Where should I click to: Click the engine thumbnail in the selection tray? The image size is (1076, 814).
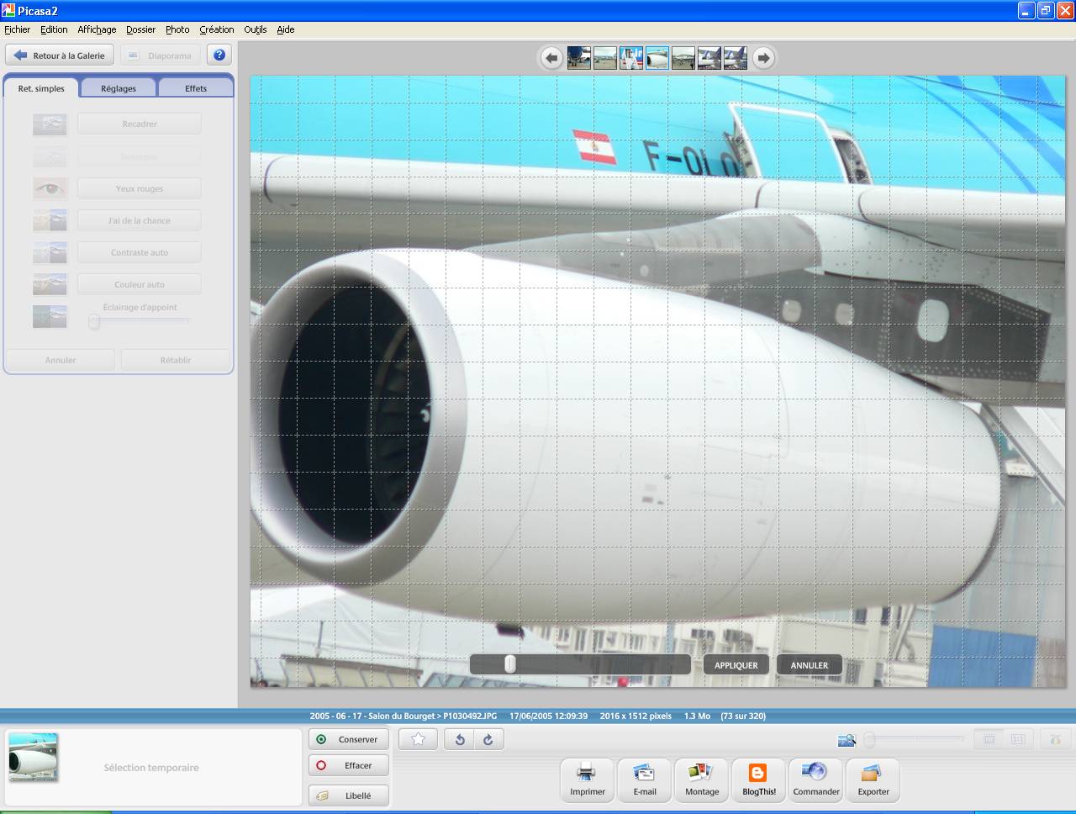(34, 757)
